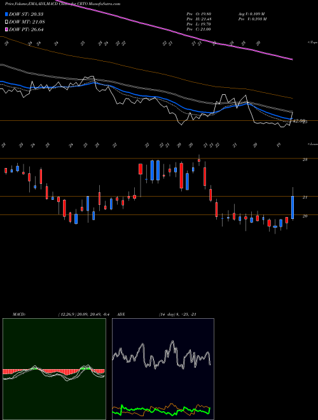Viewport: 318px width, 420px height.
Task: Click the 'DOW MT: 21.08' legend label
Action: (x=27, y=22)
